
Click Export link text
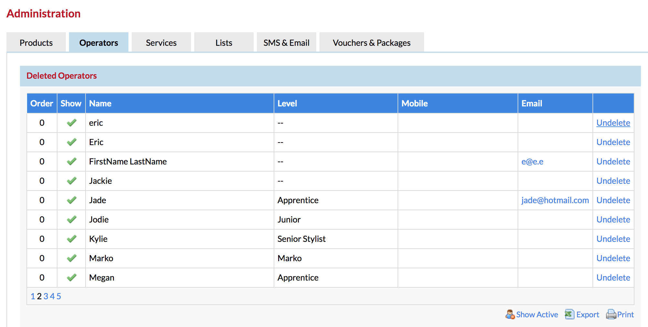click(x=588, y=315)
